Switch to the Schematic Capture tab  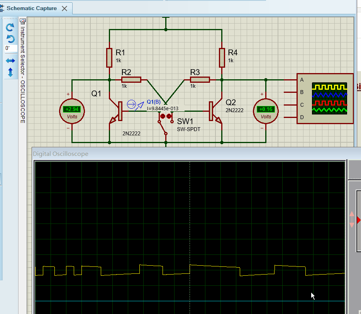pos(31,8)
